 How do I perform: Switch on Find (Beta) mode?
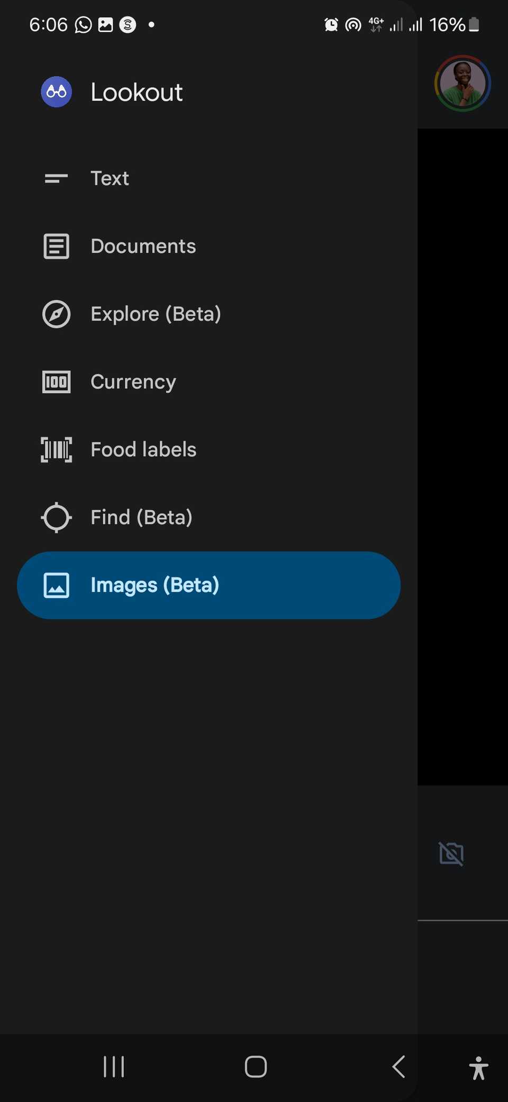pyautogui.click(x=141, y=518)
